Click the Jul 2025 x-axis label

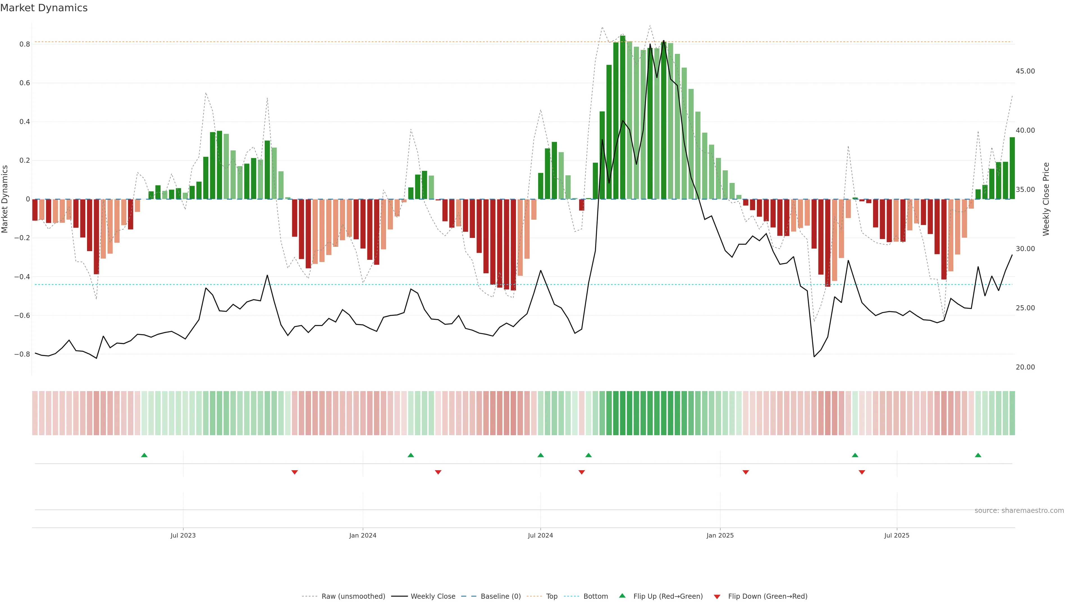897,535
